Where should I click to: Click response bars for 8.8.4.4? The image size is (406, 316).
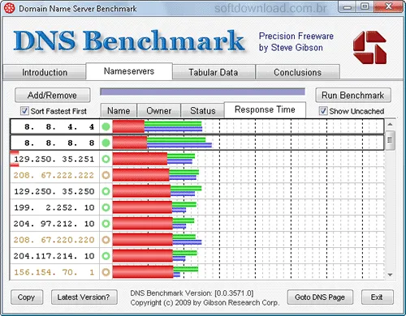(158, 126)
